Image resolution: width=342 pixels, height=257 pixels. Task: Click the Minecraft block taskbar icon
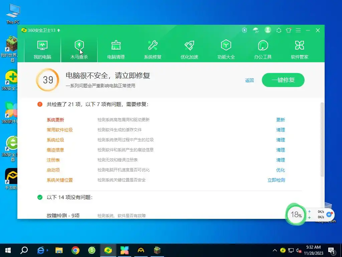pos(157,250)
